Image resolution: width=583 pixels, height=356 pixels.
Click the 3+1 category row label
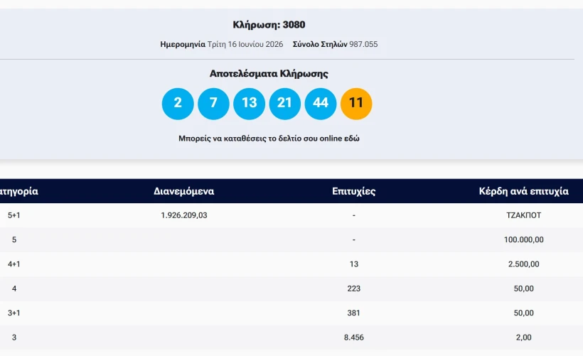[14, 313]
